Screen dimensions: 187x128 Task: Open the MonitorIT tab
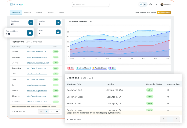tap(40, 12)
